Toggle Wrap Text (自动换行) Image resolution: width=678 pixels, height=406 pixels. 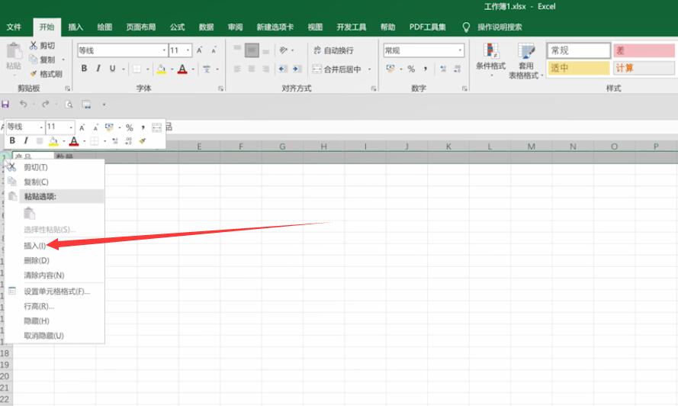(x=333, y=50)
